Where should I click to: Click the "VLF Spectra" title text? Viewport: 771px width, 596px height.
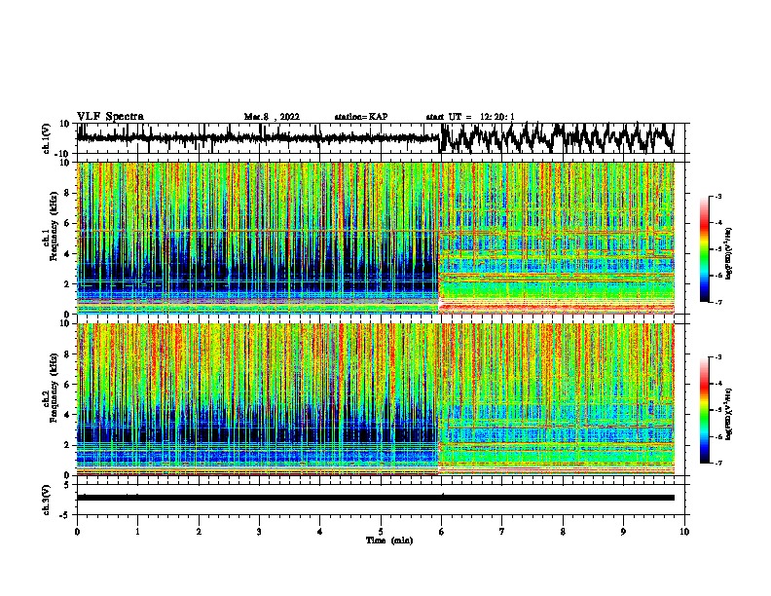pos(110,116)
